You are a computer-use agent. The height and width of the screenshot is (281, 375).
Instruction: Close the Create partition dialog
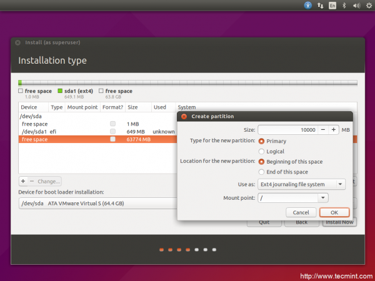pos(184,116)
